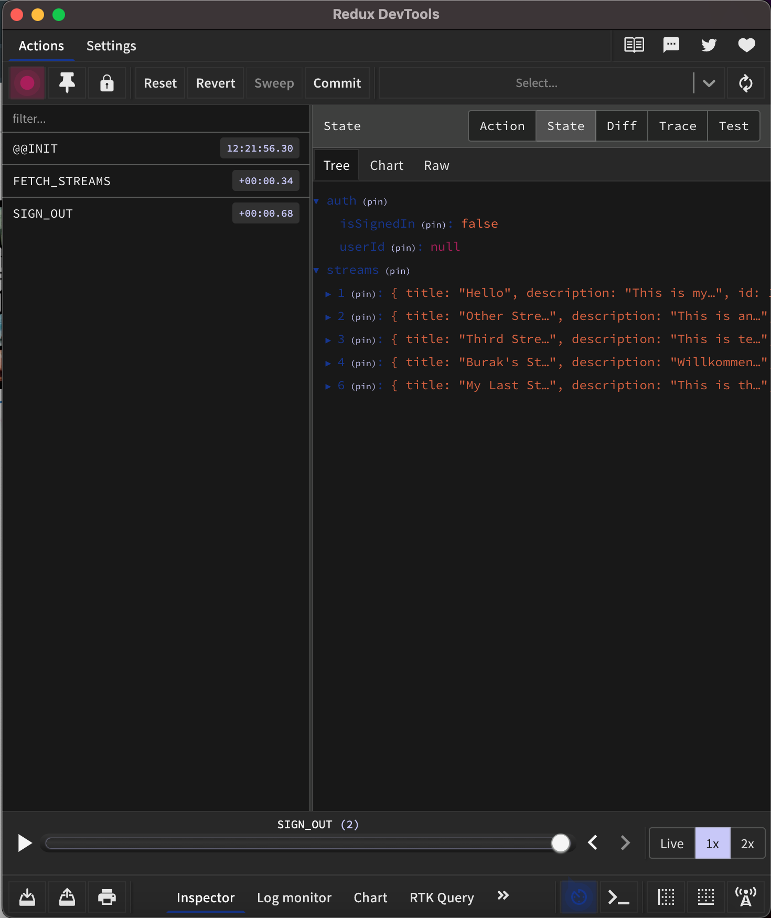Click the Revert button

[216, 83]
